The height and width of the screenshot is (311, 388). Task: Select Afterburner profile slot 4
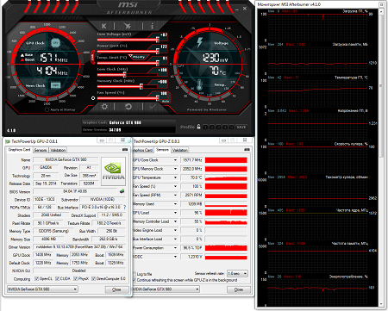click(x=225, y=127)
